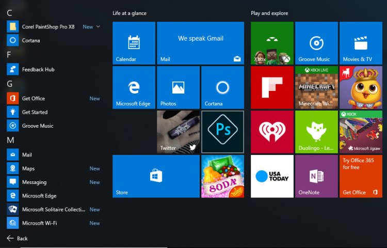
Task: Launch the Microsoft Edge tile
Action: [134, 87]
